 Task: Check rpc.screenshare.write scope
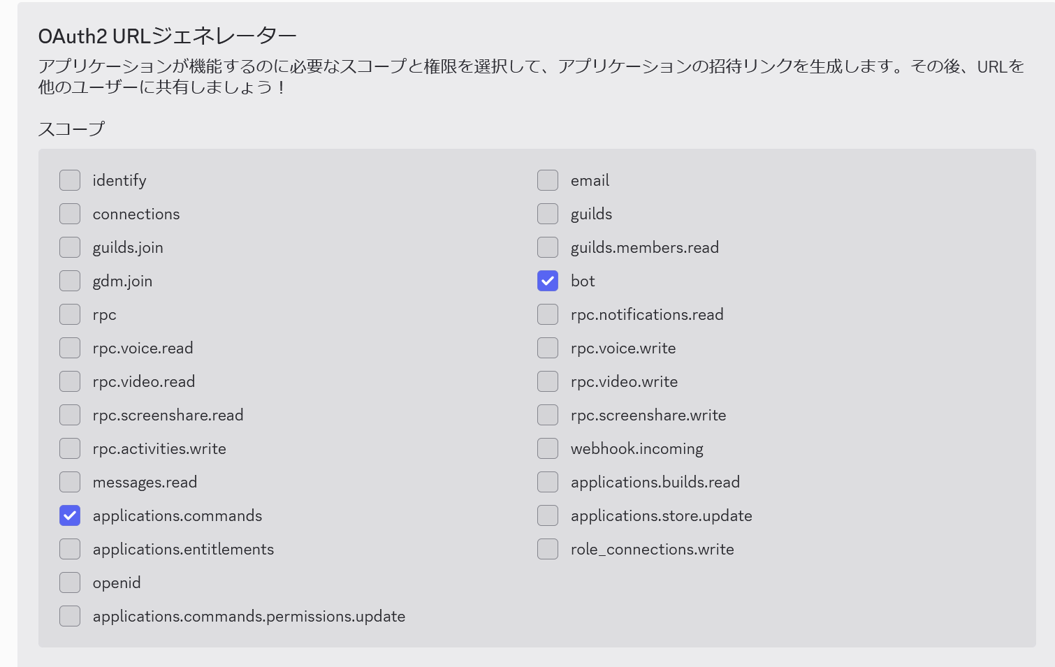pyautogui.click(x=548, y=415)
